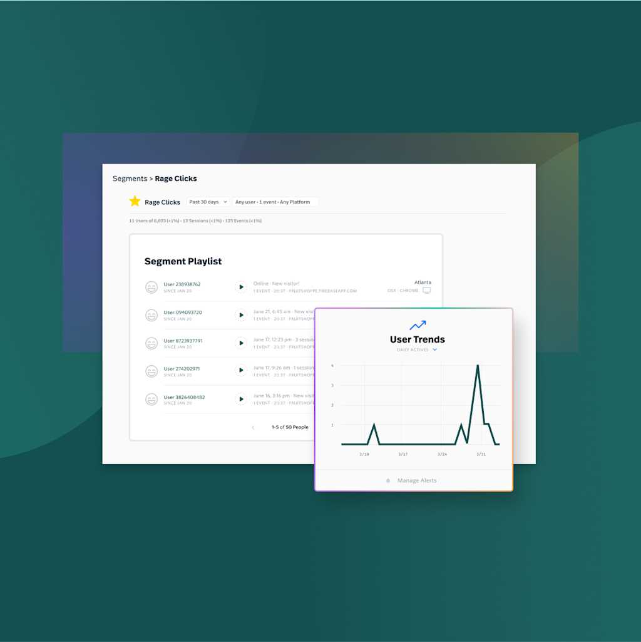Click the bell icon next to Manage Alerts
Image resolution: width=641 pixels, height=642 pixels.
[x=389, y=480]
